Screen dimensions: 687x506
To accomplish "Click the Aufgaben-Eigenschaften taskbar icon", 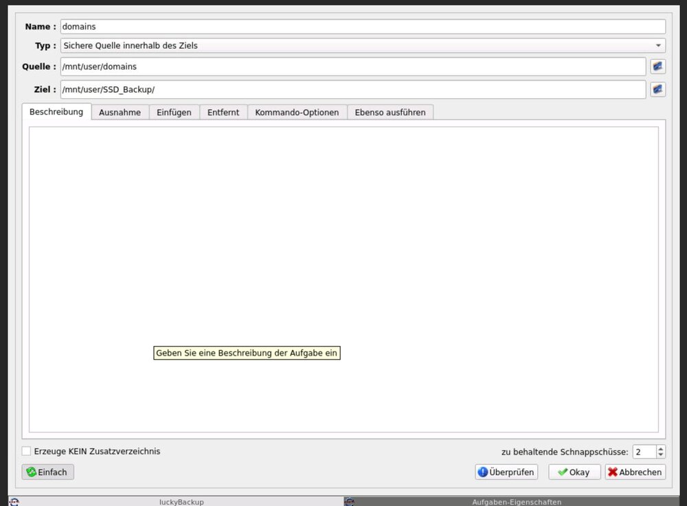I will (349, 502).
